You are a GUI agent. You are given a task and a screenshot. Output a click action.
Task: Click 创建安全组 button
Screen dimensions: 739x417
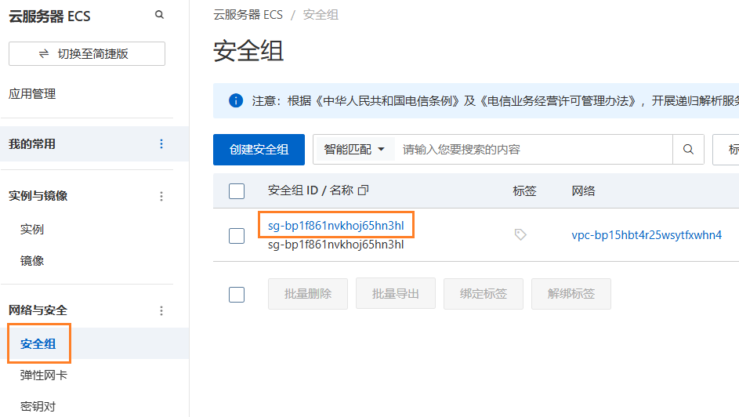point(259,150)
